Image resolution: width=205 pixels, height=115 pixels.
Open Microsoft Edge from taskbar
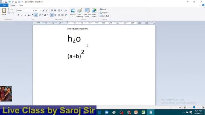pyautogui.click(x=100, y=112)
